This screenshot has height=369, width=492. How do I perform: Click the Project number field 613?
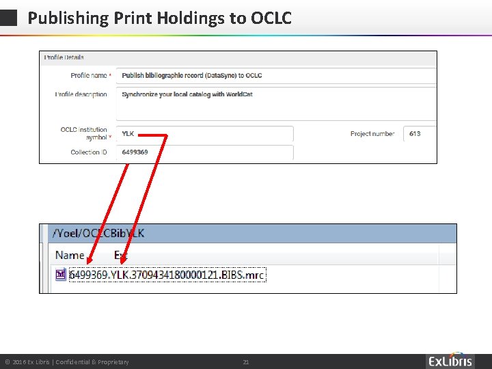[x=420, y=134]
